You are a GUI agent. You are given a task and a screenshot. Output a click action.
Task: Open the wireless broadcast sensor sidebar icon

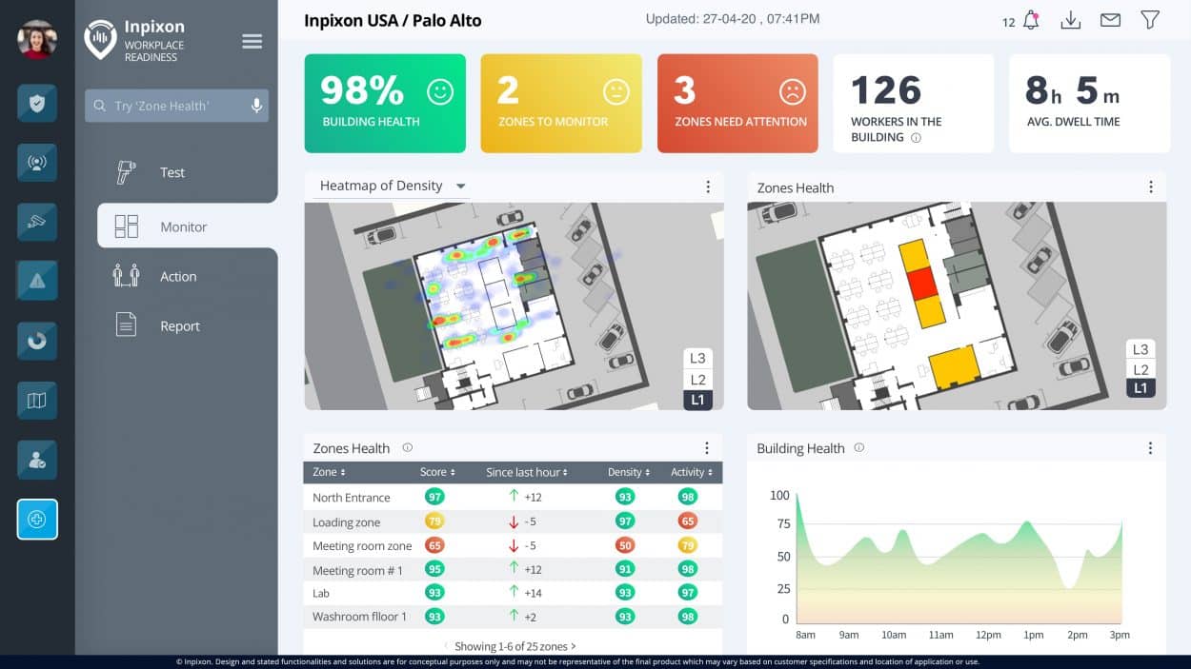[x=37, y=163]
